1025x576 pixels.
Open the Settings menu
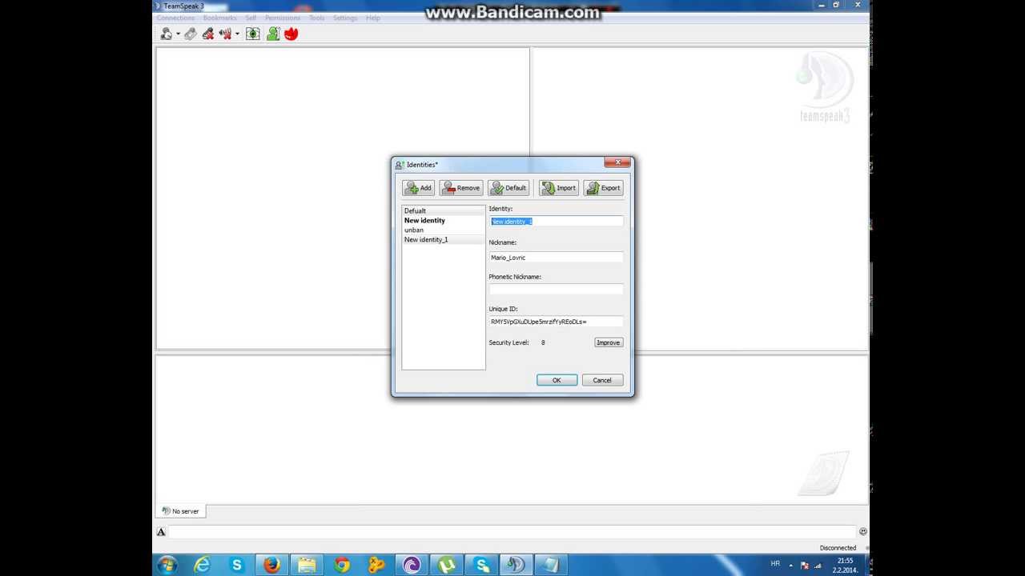(x=345, y=18)
